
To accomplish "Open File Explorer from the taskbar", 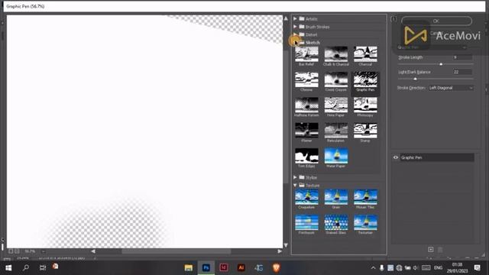I will (189, 268).
